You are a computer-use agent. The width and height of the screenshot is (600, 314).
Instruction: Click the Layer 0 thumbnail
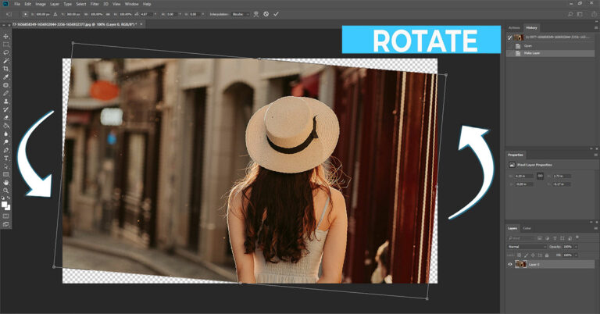pos(520,264)
